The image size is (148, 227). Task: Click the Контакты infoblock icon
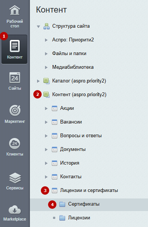[55, 177]
